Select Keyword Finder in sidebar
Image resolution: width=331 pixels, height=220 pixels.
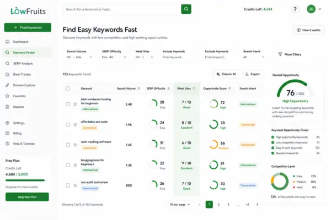[28, 53]
